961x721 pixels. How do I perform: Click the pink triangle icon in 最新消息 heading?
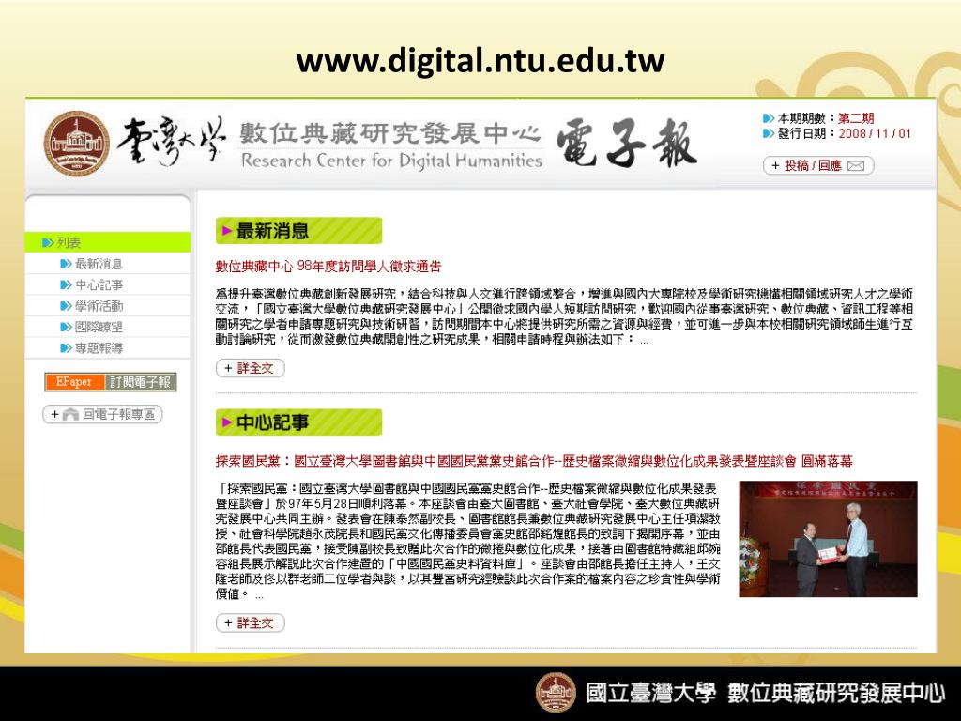tap(227, 231)
